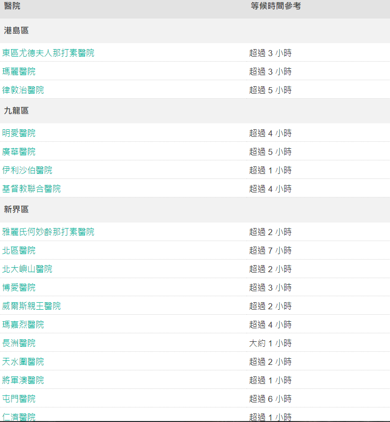Open 律敦治醫院 hospital page
Screen dimensions: 390x422
[23, 90]
